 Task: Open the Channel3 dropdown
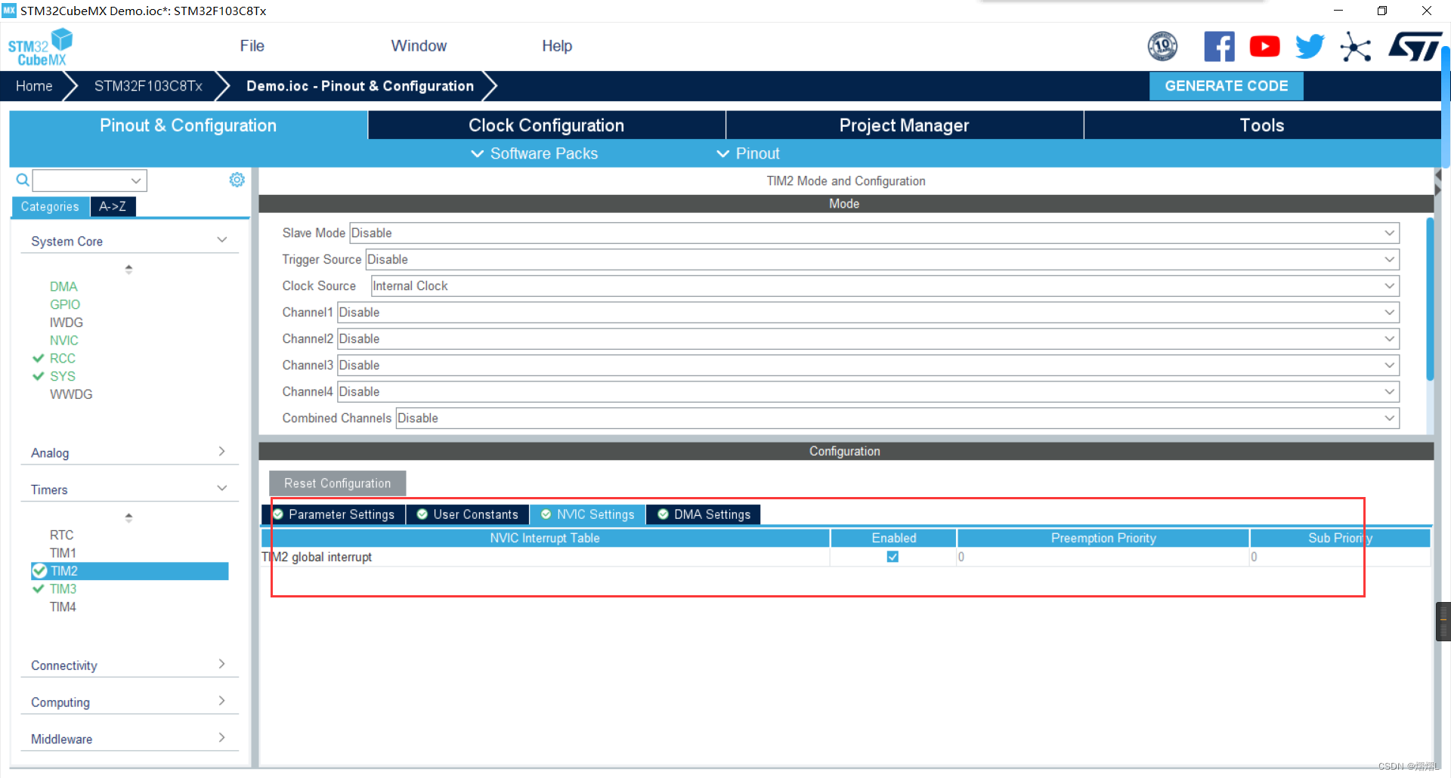[x=868, y=365]
